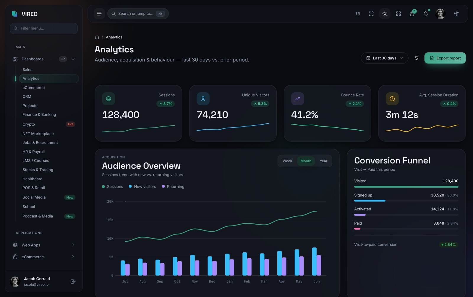
Task: Go to home via the breadcrumb home icon
Action: tap(97, 37)
